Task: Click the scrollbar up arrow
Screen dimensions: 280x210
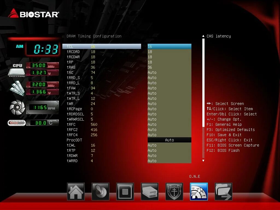Action: [x=203, y=36]
